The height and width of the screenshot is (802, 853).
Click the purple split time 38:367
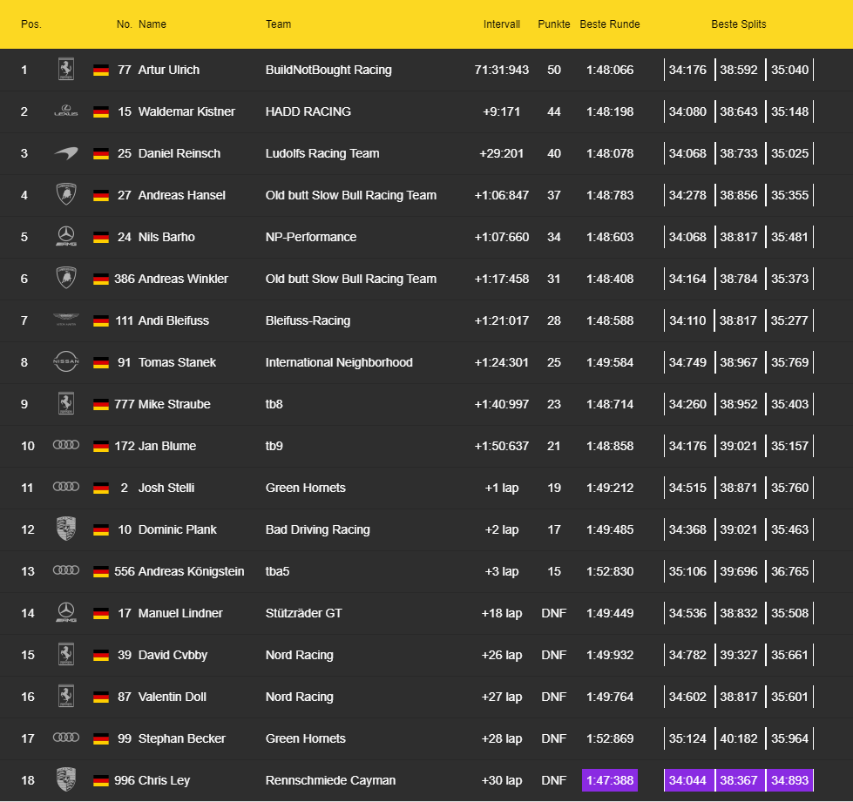point(739,780)
